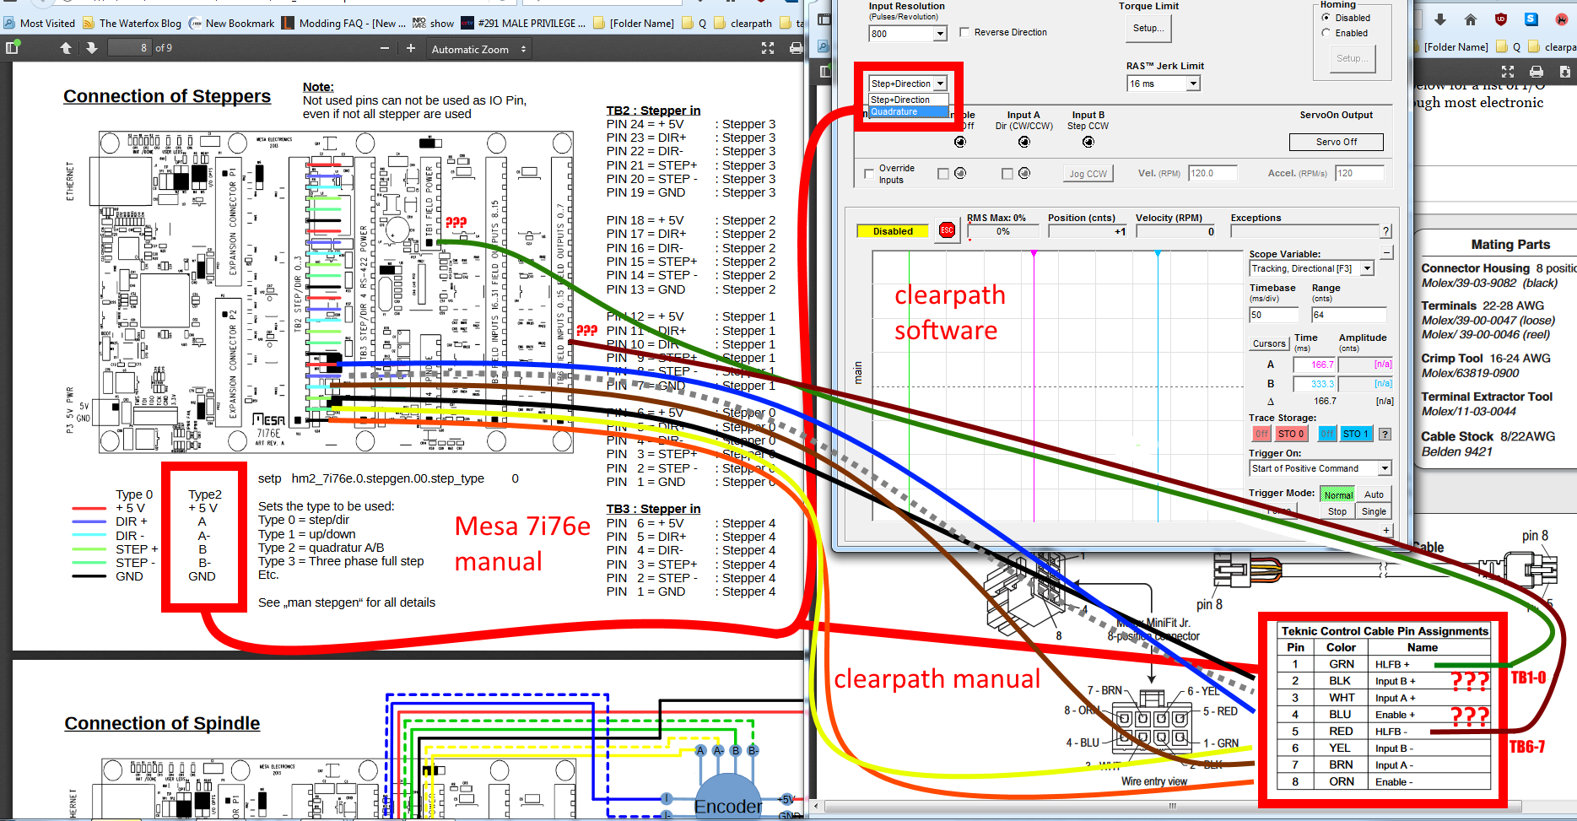Zoom out in the left PDF viewer
Screen dimensions: 1577x821
click(385, 48)
